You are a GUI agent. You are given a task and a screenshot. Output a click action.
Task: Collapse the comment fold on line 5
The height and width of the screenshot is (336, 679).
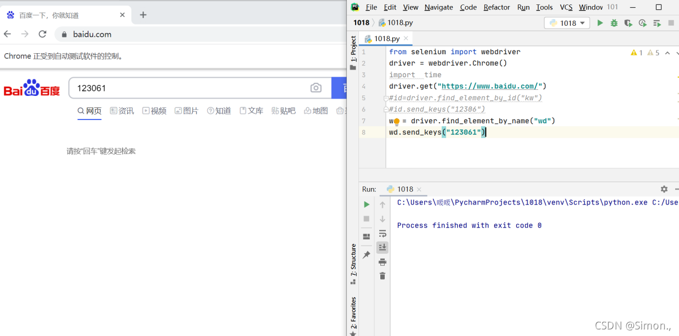(386, 98)
